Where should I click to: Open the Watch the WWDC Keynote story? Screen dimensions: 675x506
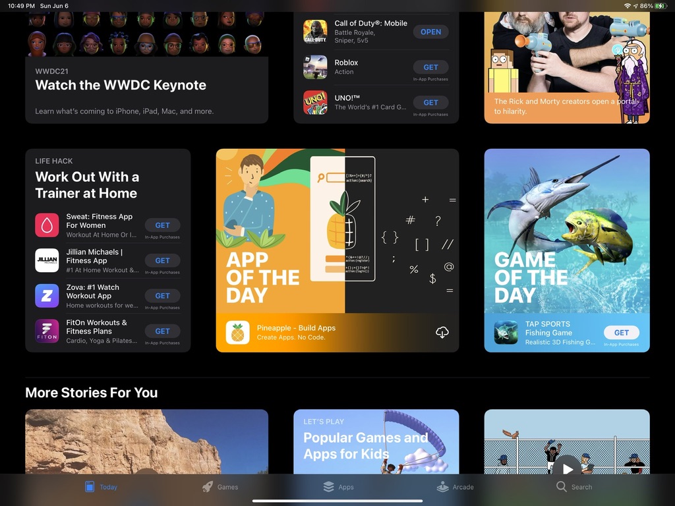(147, 68)
